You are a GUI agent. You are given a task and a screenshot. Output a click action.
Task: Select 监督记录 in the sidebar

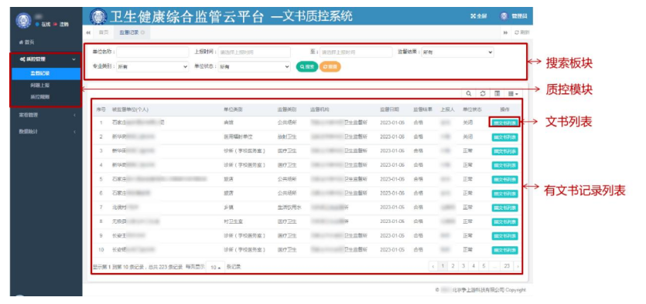click(x=46, y=73)
